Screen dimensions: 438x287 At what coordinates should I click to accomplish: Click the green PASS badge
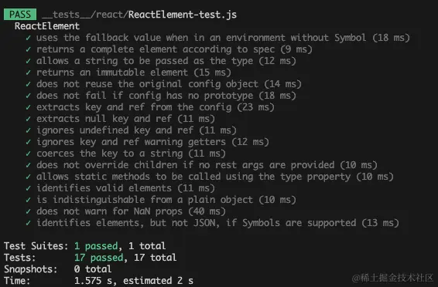(20, 14)
